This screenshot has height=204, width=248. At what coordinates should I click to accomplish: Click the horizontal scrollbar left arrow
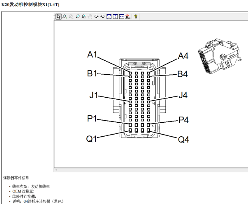pos(56,170)
